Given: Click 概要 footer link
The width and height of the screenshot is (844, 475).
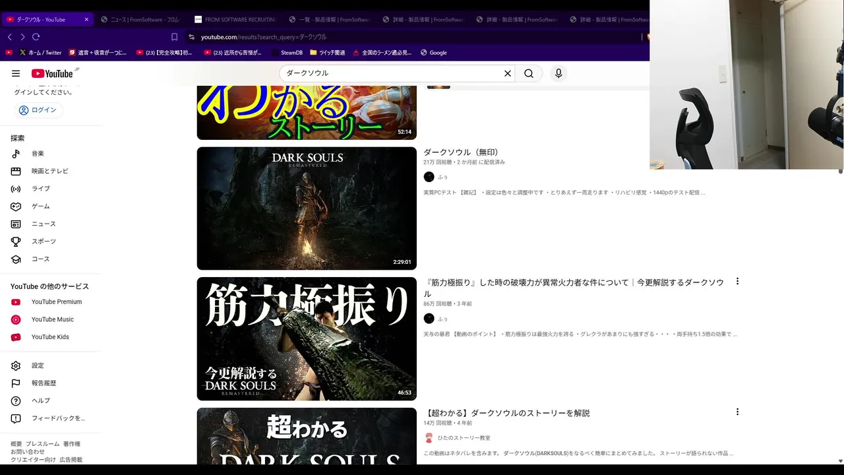Looking at the screenshot, I should (x=16, y=444).
